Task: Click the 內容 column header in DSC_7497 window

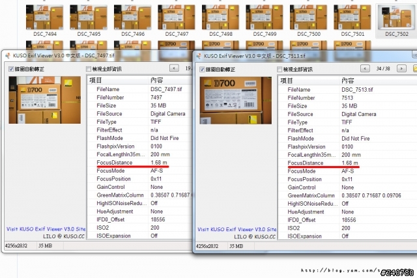Action: [x=170, y=80]
